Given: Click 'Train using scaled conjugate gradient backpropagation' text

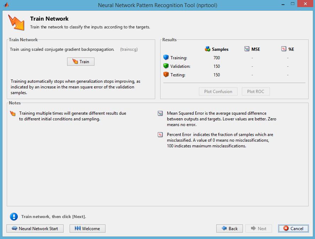Looking at the screenshot, I should point(62,49).
